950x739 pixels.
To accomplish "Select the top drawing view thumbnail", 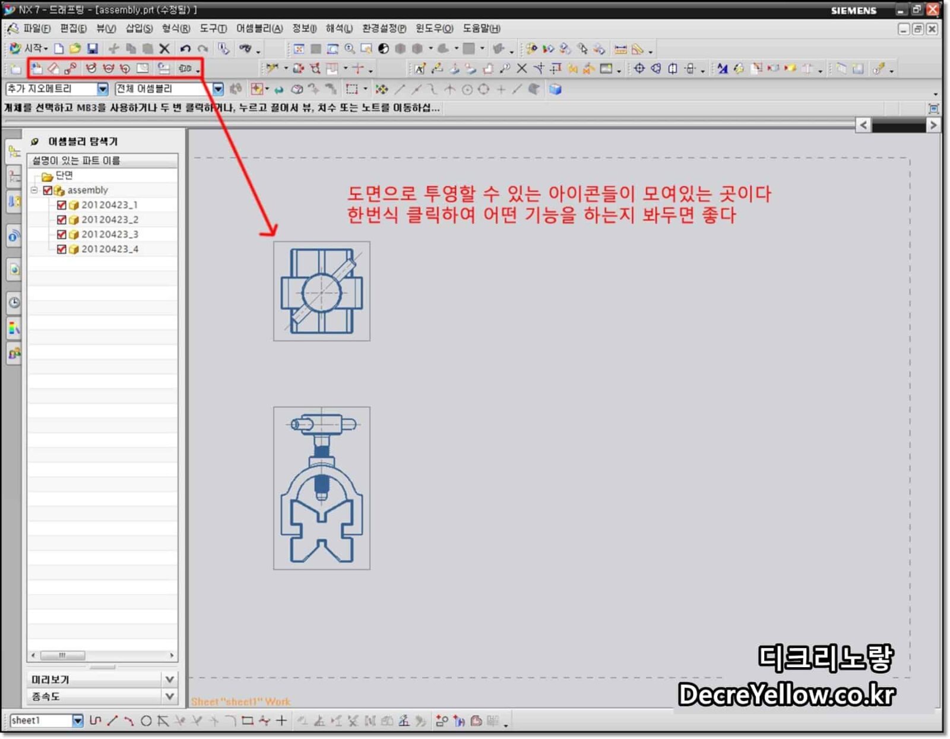I will [x=322, y=291].
